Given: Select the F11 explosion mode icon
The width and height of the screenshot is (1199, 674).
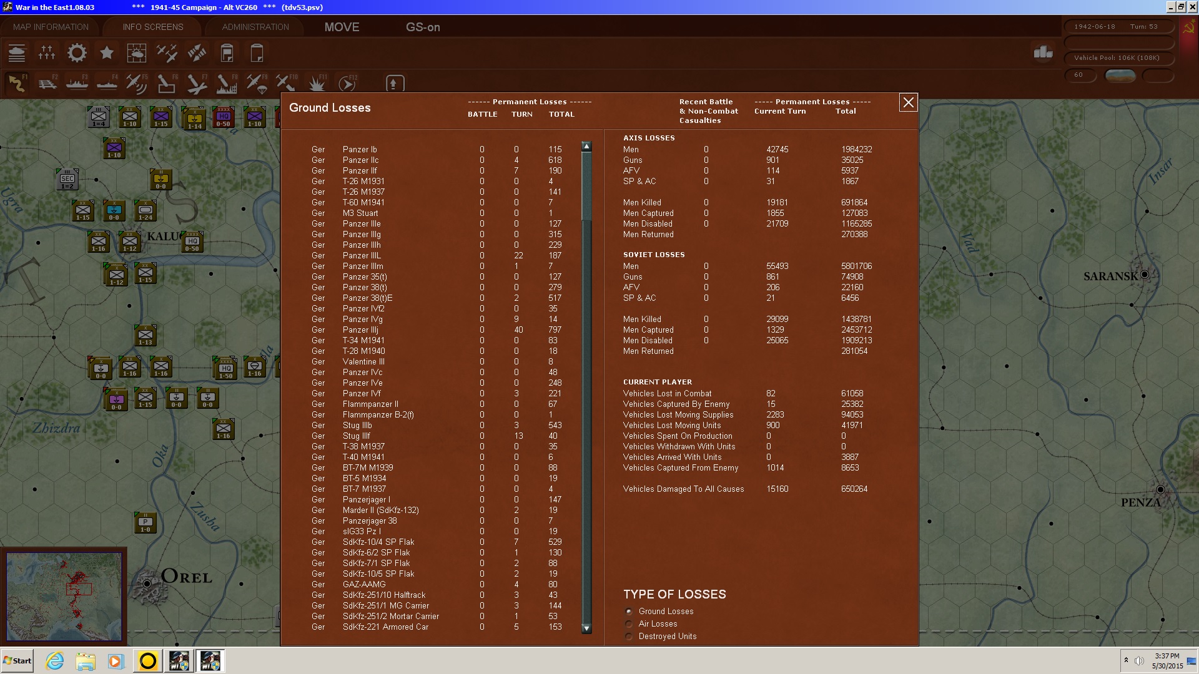Looking at the screenshot, I should point(317,83).
